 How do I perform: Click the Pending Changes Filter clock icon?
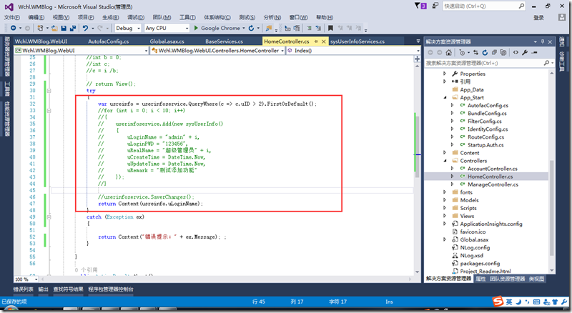[x=462, y=53]
